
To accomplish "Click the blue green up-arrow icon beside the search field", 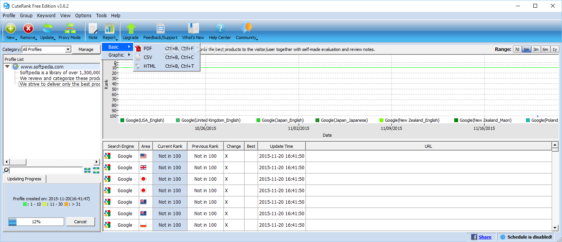I will (x=87, y=170).
